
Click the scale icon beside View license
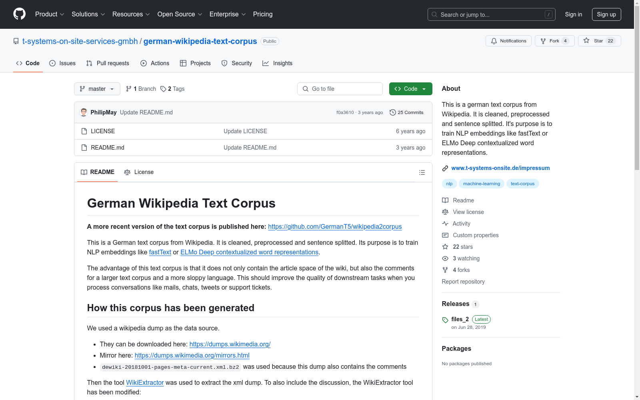tap(445, 212)
